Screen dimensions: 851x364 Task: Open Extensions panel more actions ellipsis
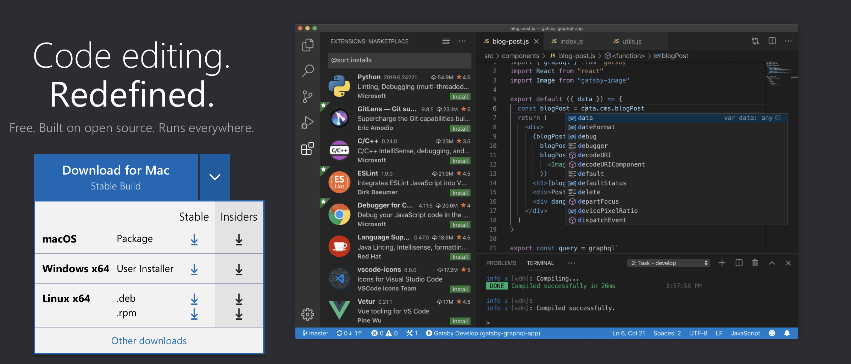[x=462, y=41]
